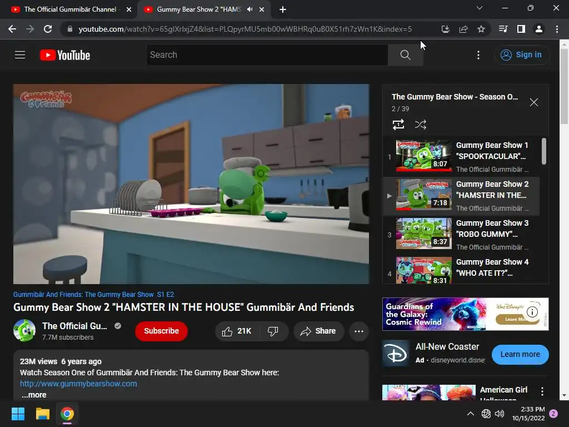Click the channel name The Official Gu...
The image size is (569, 427).
coord(74,326)
